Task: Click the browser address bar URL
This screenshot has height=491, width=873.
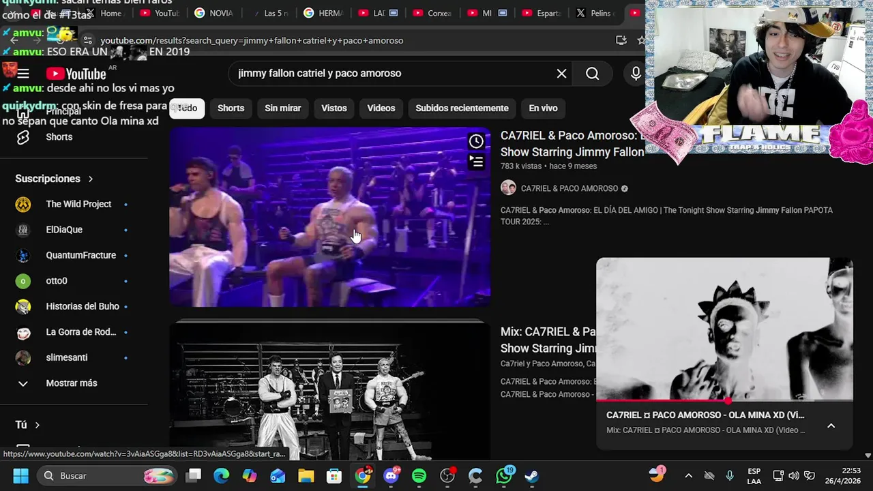Action: coord(252,40)
